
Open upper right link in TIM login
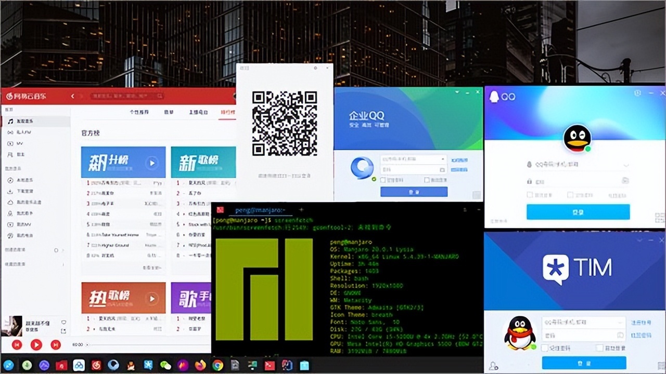[641, 323]
